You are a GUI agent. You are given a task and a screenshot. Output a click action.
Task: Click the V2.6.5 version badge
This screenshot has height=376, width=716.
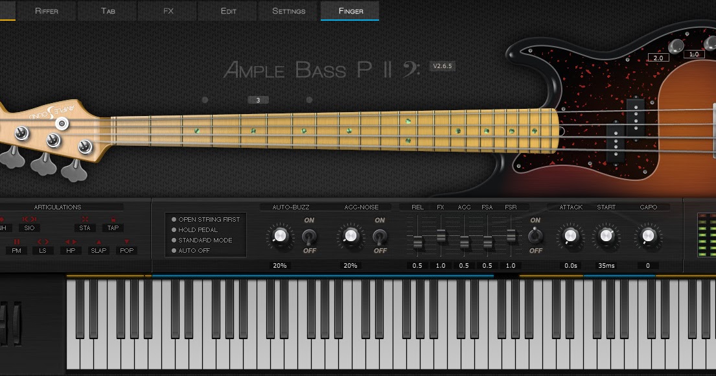(442, 66)
